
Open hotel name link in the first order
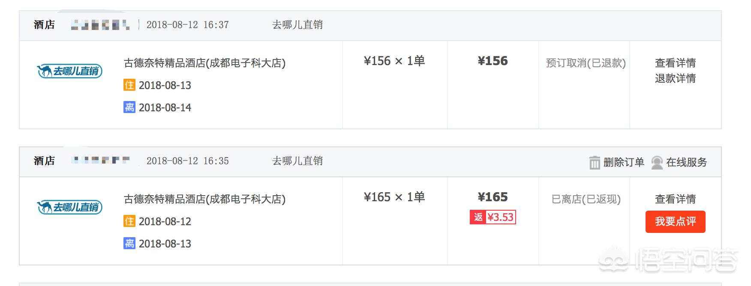coord(204,63)
